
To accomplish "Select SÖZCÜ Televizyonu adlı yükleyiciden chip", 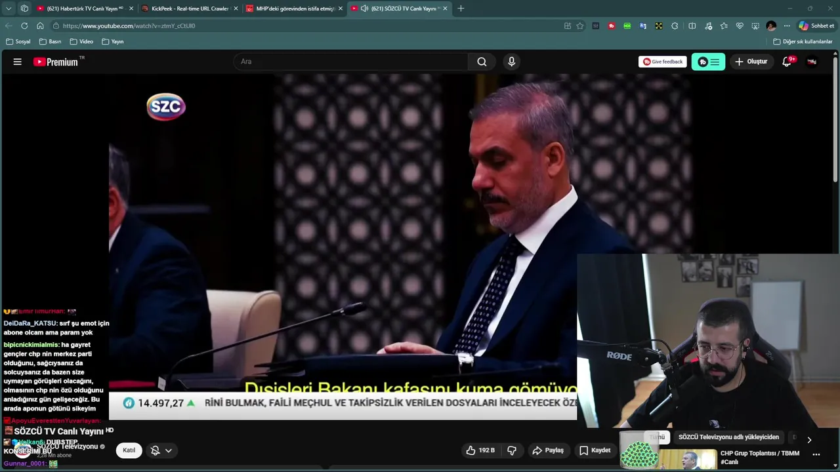I will [728, 437].
